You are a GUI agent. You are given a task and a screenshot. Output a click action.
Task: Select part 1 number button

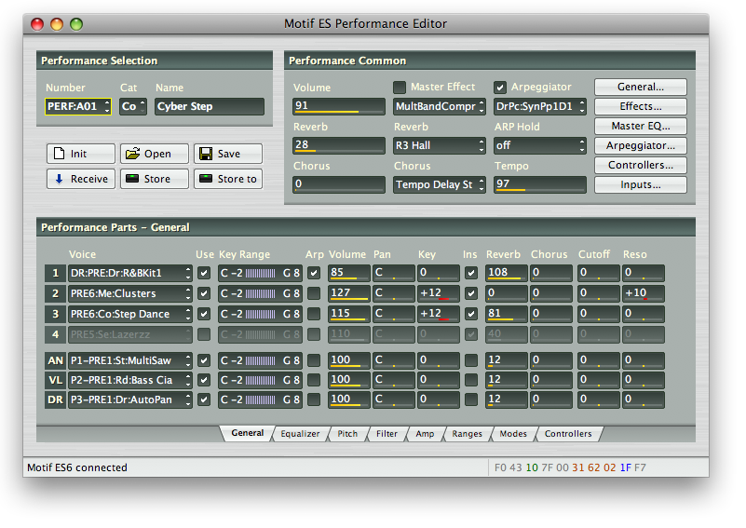pos(55,273)
